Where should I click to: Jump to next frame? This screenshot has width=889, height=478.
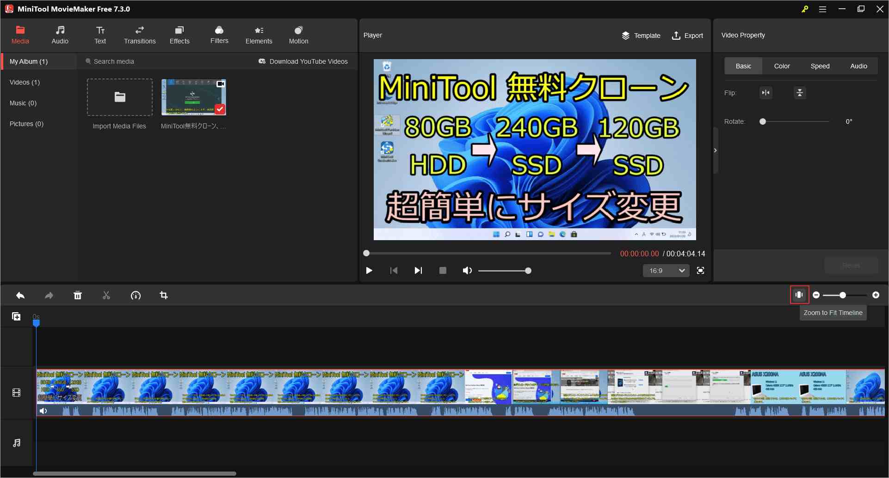click(x=418, y=271)
